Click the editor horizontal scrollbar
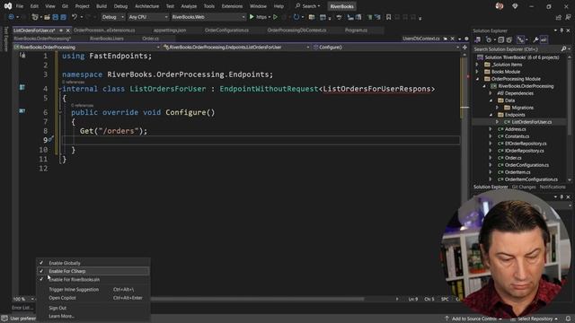Image resolution: width=575 pixels, height=323 pixels. coord(257,299)
